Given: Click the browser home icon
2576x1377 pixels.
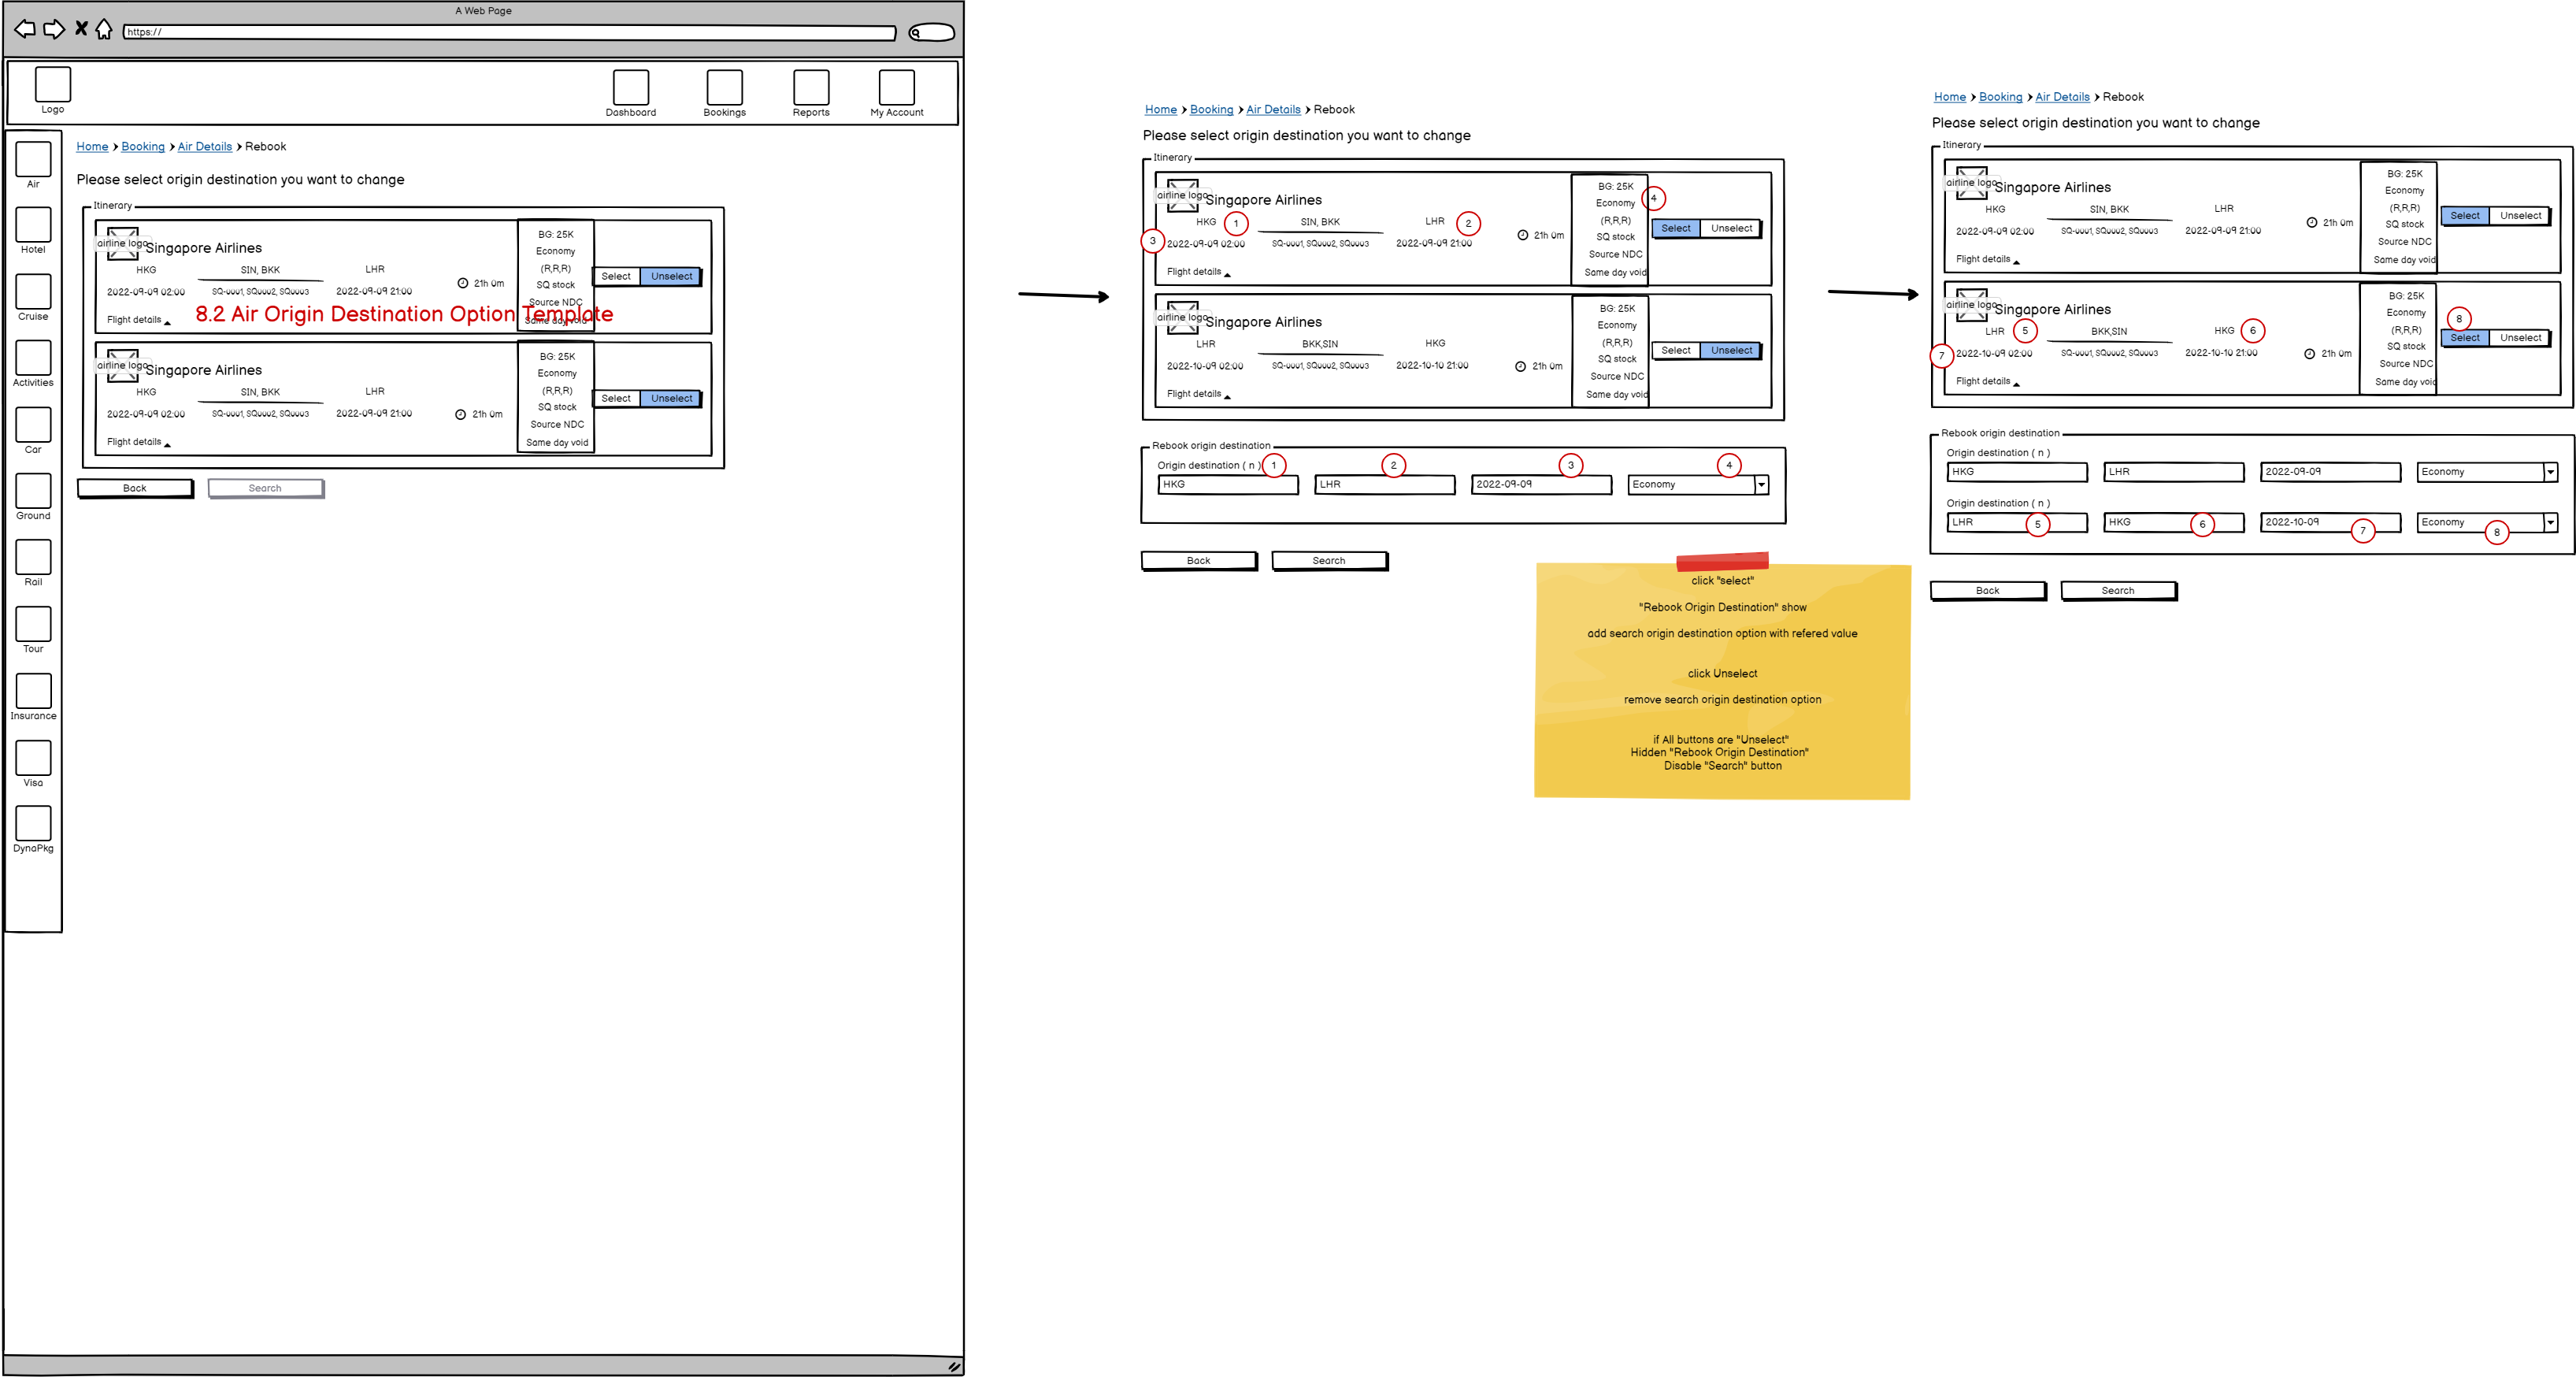Looking at the screenshot, I should [x=104, y=30].
